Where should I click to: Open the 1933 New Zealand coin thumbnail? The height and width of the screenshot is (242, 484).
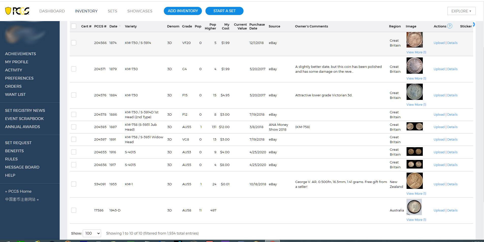(x=414, y=181)
